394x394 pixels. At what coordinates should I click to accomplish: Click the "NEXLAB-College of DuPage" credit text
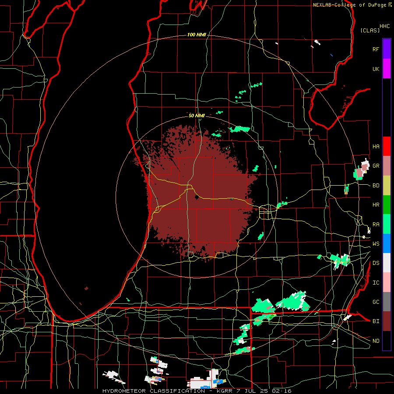click(x=349, y=5)
